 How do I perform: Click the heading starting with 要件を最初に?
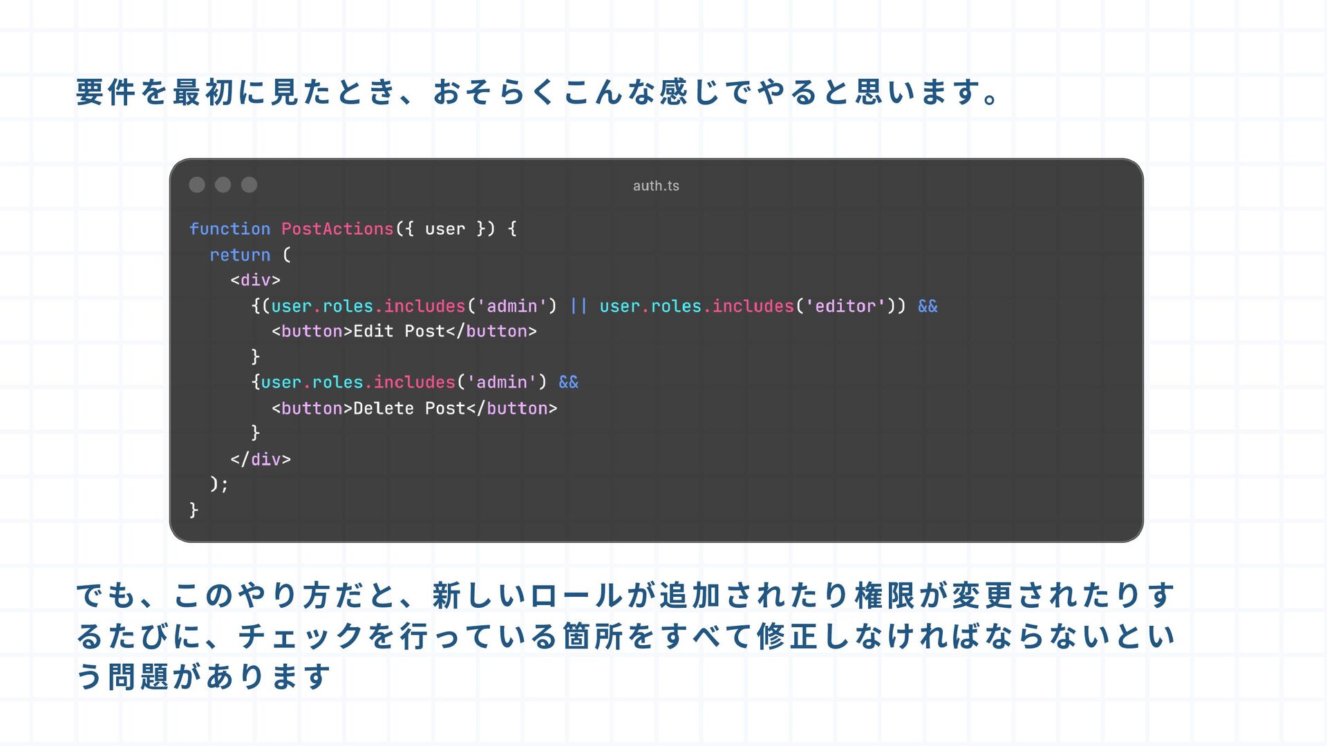click(x=538, y=92)
